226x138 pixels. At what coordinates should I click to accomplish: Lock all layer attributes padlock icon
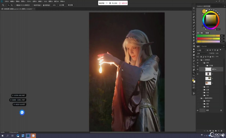click(x=210, y=57)
